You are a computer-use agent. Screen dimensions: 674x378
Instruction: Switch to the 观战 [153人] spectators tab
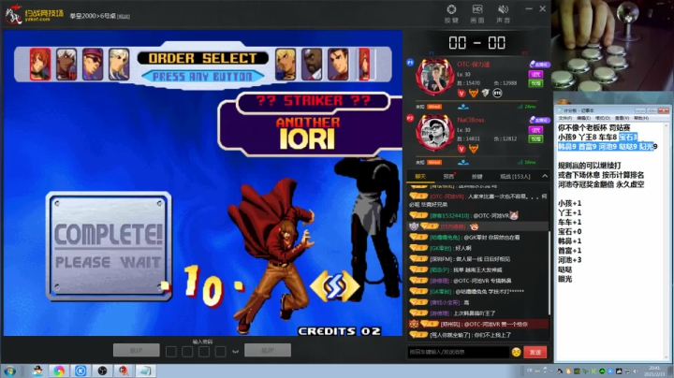coord(515,177)
